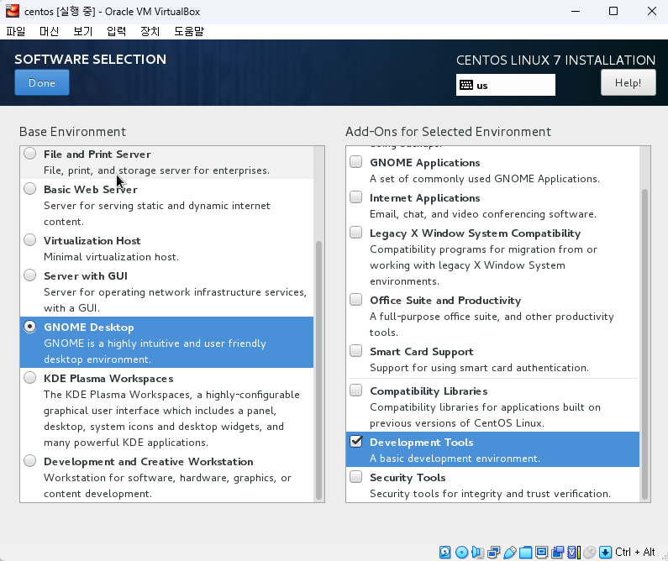Click the Ctrl + Alt host key label
668x561 pixels.
[x=634, y=552]
